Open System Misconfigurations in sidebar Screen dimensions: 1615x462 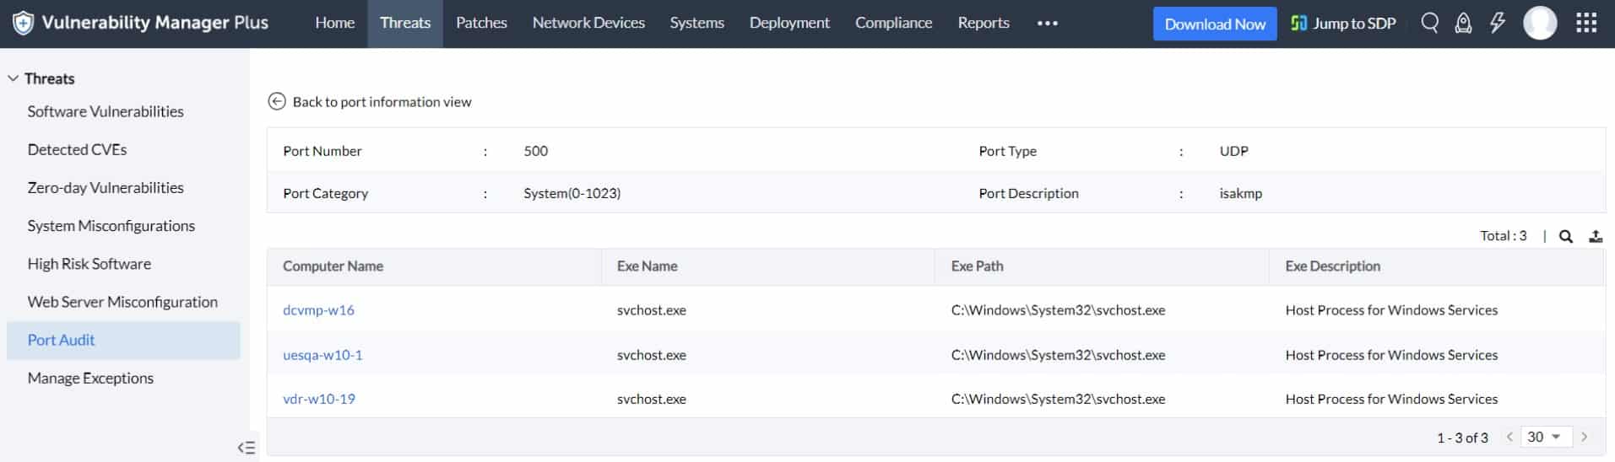click(x=111, y=225)
